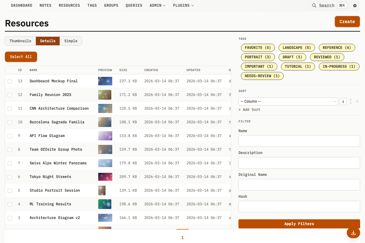Screen dimensions: 365x243
Task: Move the sort rule using the up arrow
Action: [351, 100]
